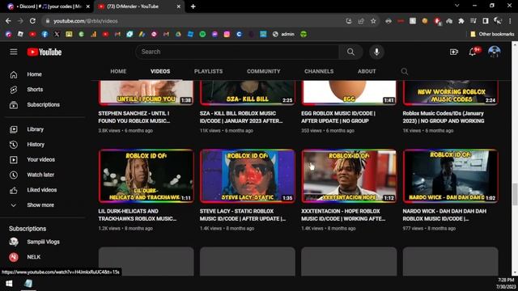
Task: Open the X bookmark icon
Action: 57,34
